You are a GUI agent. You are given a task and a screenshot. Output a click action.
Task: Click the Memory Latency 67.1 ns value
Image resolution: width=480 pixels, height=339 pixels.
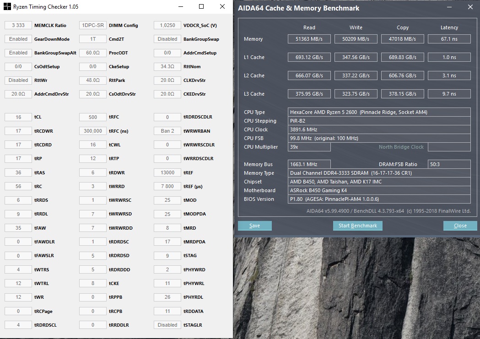click(x=449, y=39)
